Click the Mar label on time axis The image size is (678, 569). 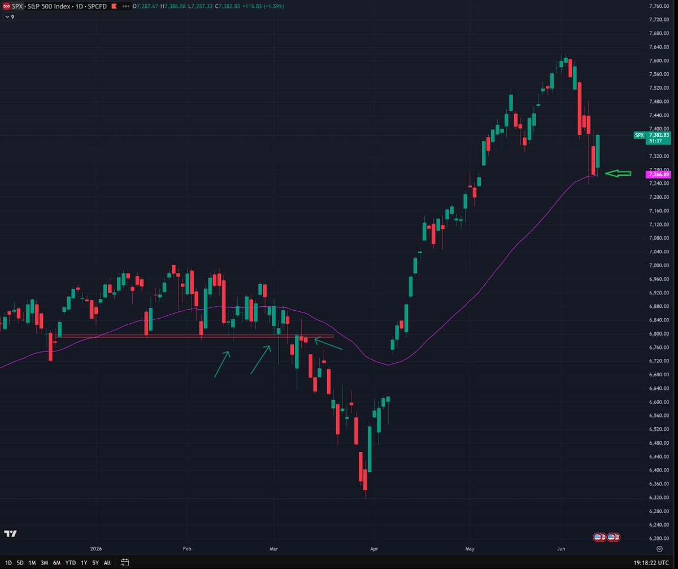click(274, 548)
